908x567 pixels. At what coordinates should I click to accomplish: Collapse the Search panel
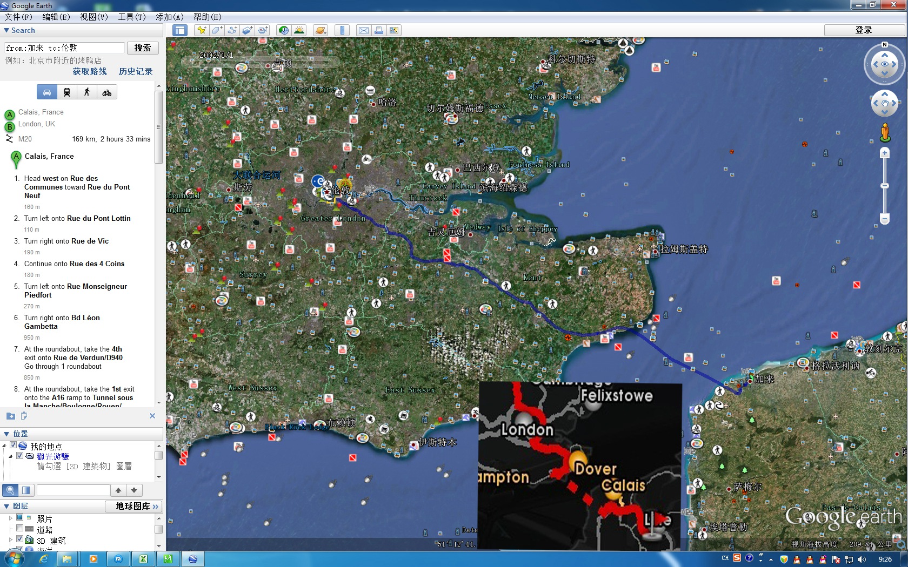pyautogui.click(x=6, y=31)
